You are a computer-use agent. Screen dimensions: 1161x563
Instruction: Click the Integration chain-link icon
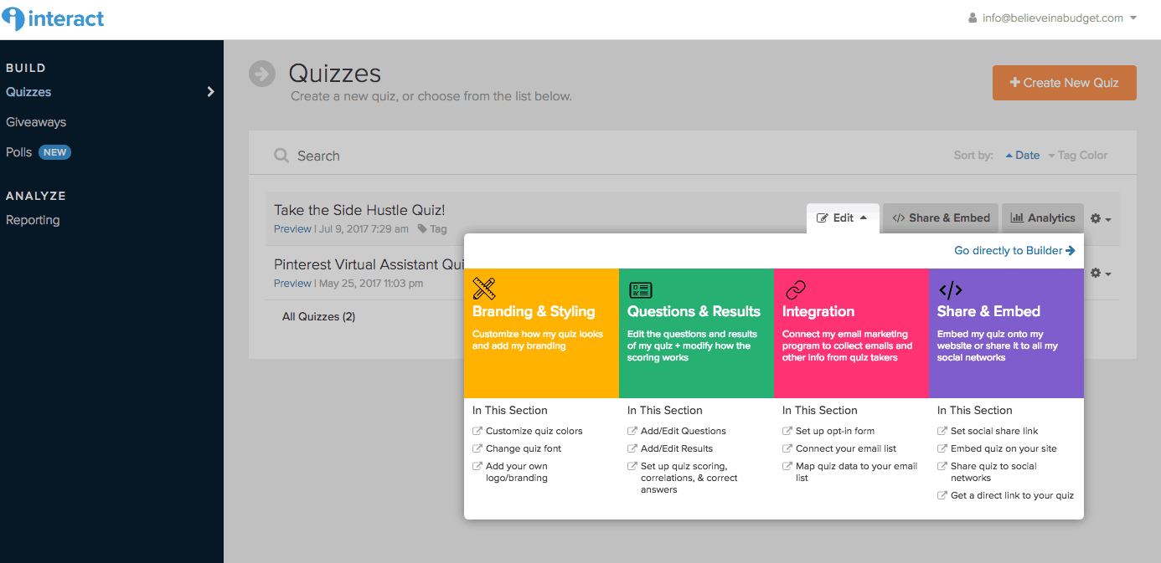pos(795,289)
